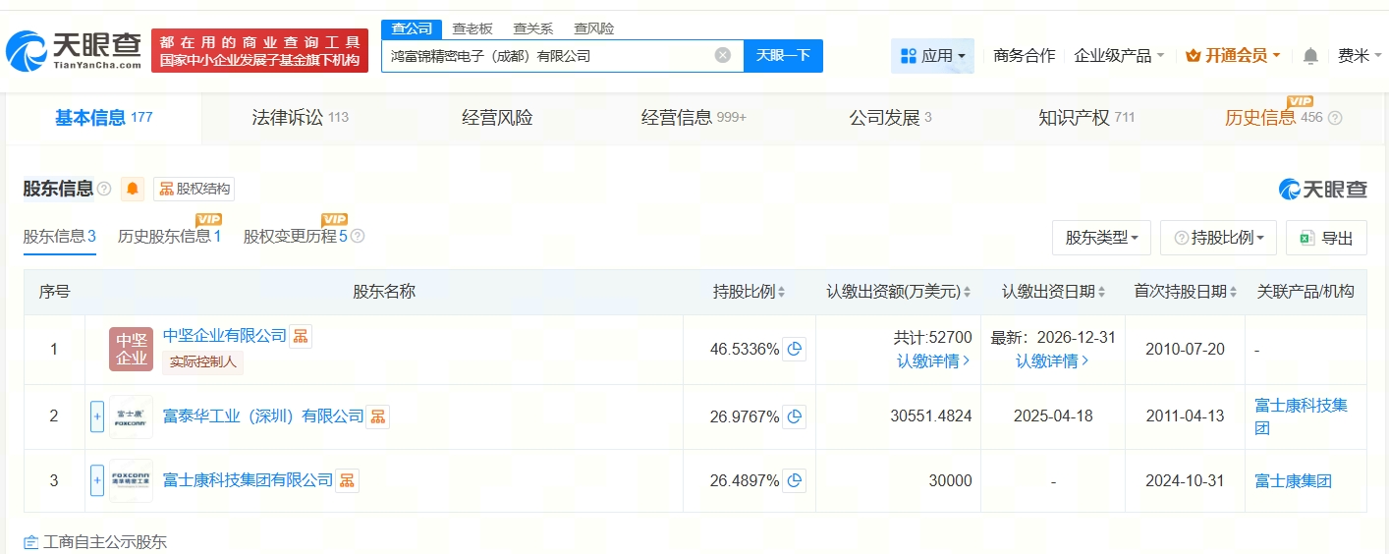This screenshot has height=554, width=1389.
Task: Select 历史股东信息 sub-tab
Action: [x=169, y=237]
